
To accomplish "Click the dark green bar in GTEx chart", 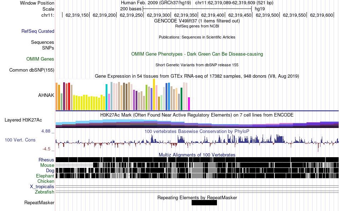I will [x=182, y=99].
